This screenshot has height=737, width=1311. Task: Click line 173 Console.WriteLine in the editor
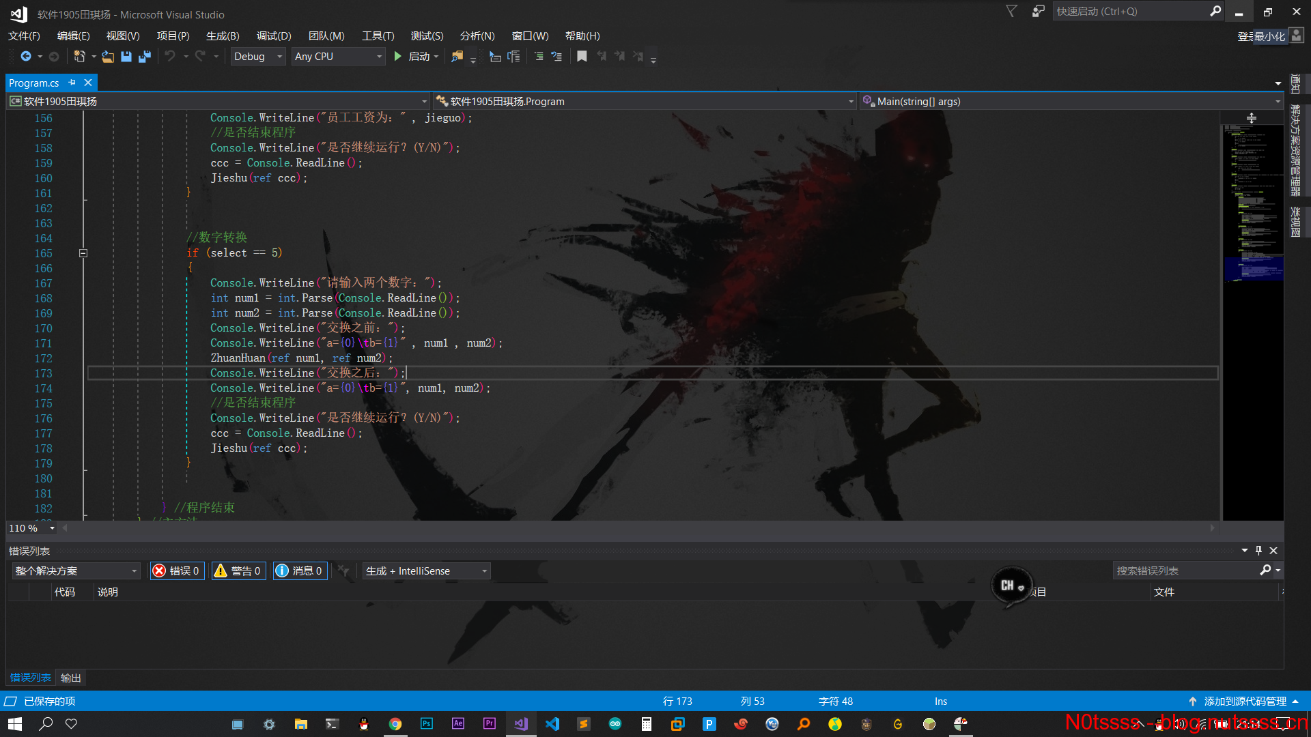[x=308, y=373]
